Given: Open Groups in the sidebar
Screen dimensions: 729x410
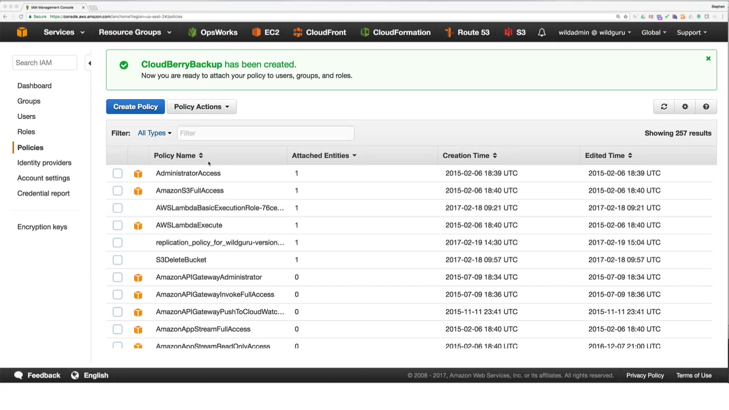Looking at the screenshot, I should pyautogui.click(x=28, y=101).
